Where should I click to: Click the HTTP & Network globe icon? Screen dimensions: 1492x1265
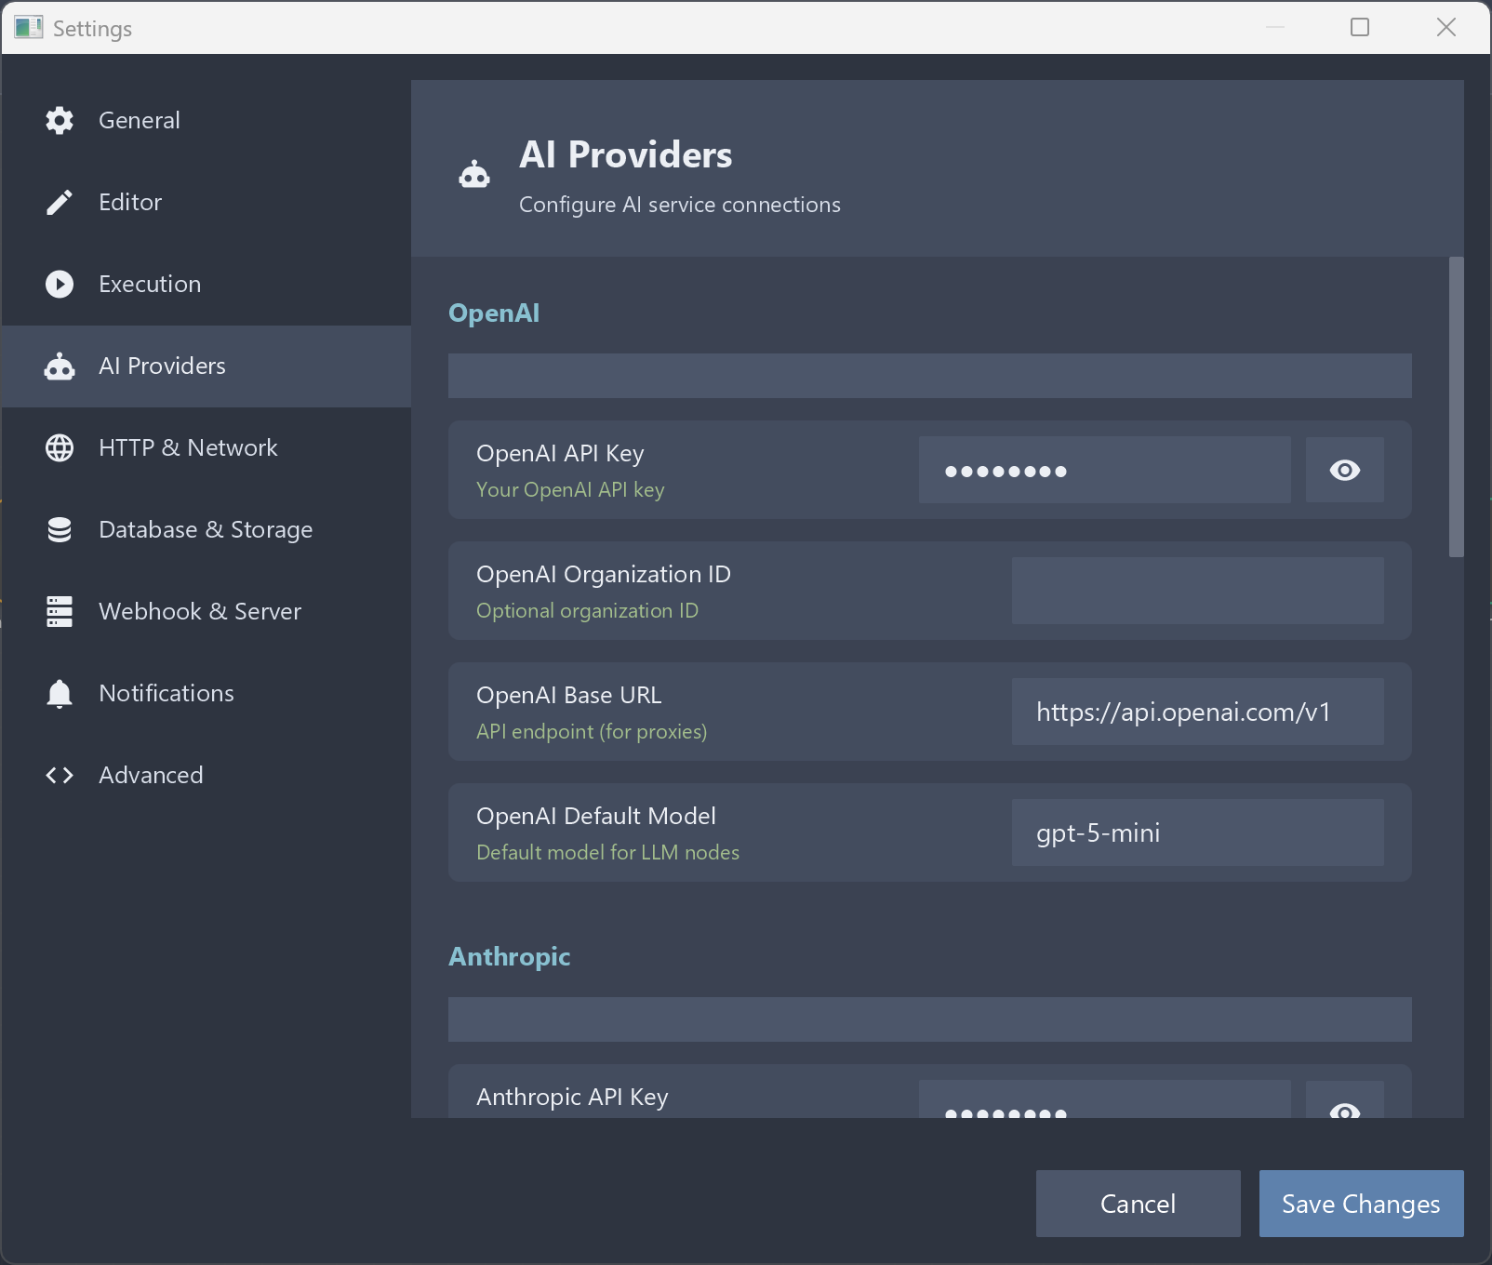click(x=60, y=447)
